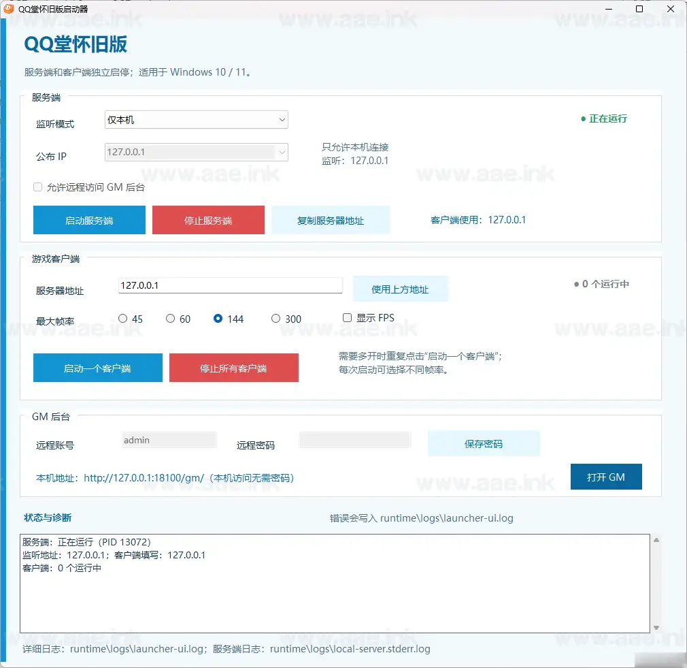Click the 远程账号 admin field
The width and height of the screenshot is (687, 668).
tap(169, 440)
